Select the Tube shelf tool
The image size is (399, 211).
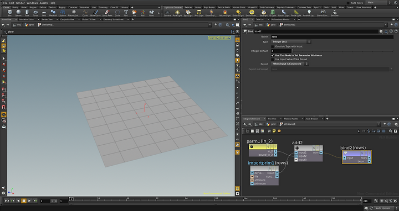[27, 13]
